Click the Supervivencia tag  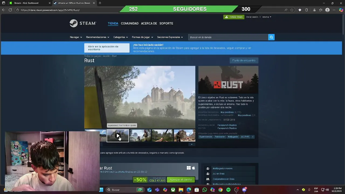206,137
